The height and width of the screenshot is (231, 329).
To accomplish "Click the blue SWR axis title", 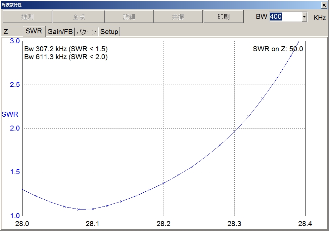I will 10,114.
